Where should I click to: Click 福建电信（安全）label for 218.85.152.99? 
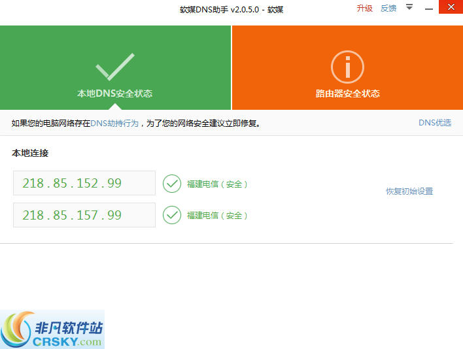[217, 184]
